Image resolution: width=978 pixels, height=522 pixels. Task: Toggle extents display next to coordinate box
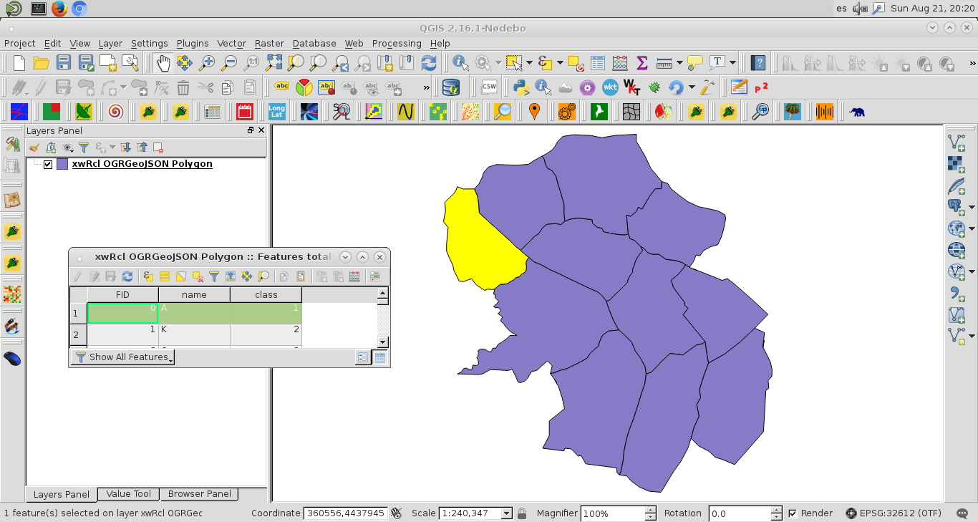tap(396, 513)
